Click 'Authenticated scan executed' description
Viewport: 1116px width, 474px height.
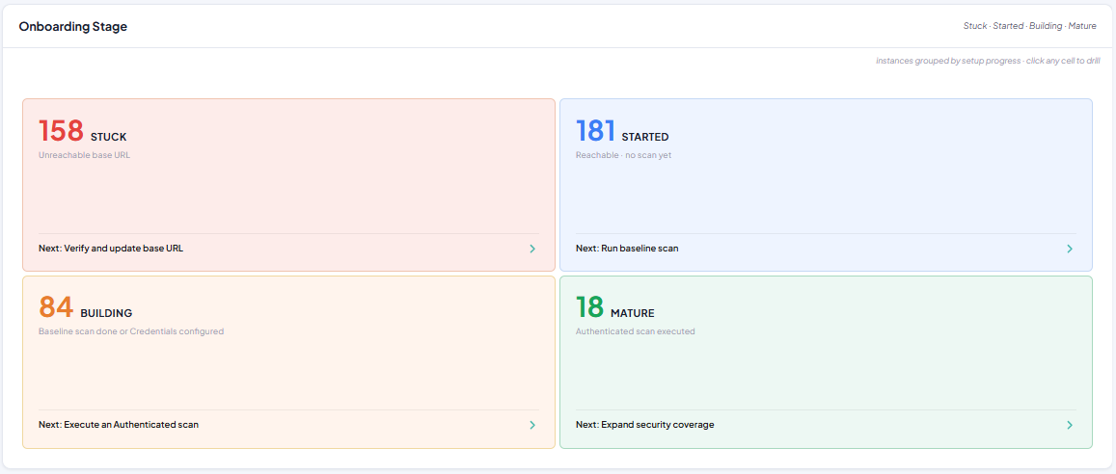(x=636, y=331)
